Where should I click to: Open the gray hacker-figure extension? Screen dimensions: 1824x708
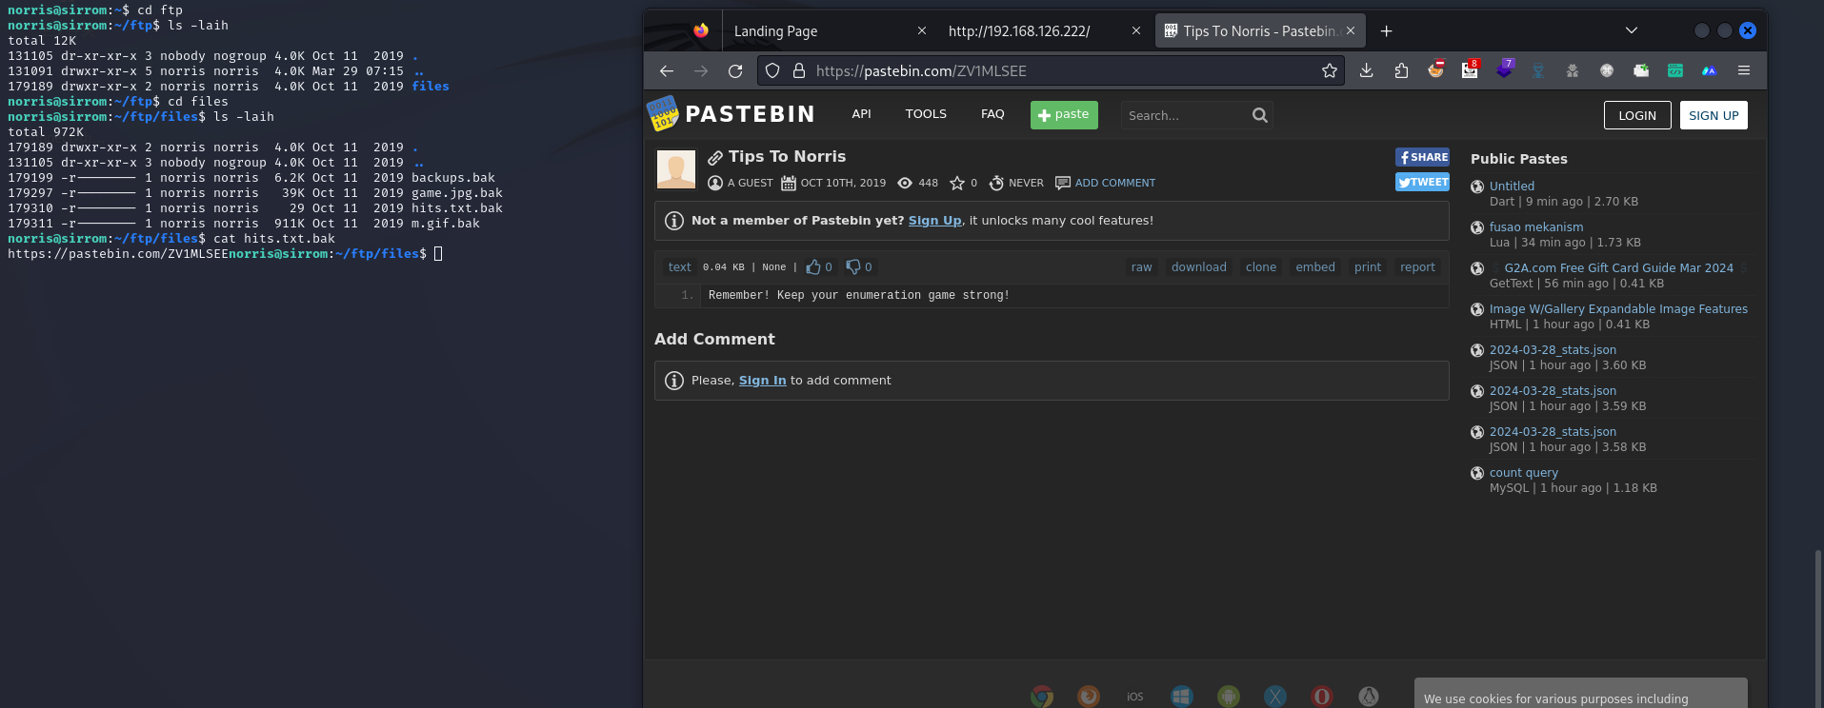point(1573,70)
